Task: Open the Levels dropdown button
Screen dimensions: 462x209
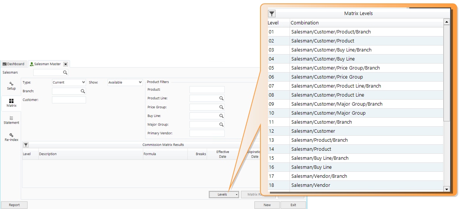Action: [224, 194]
